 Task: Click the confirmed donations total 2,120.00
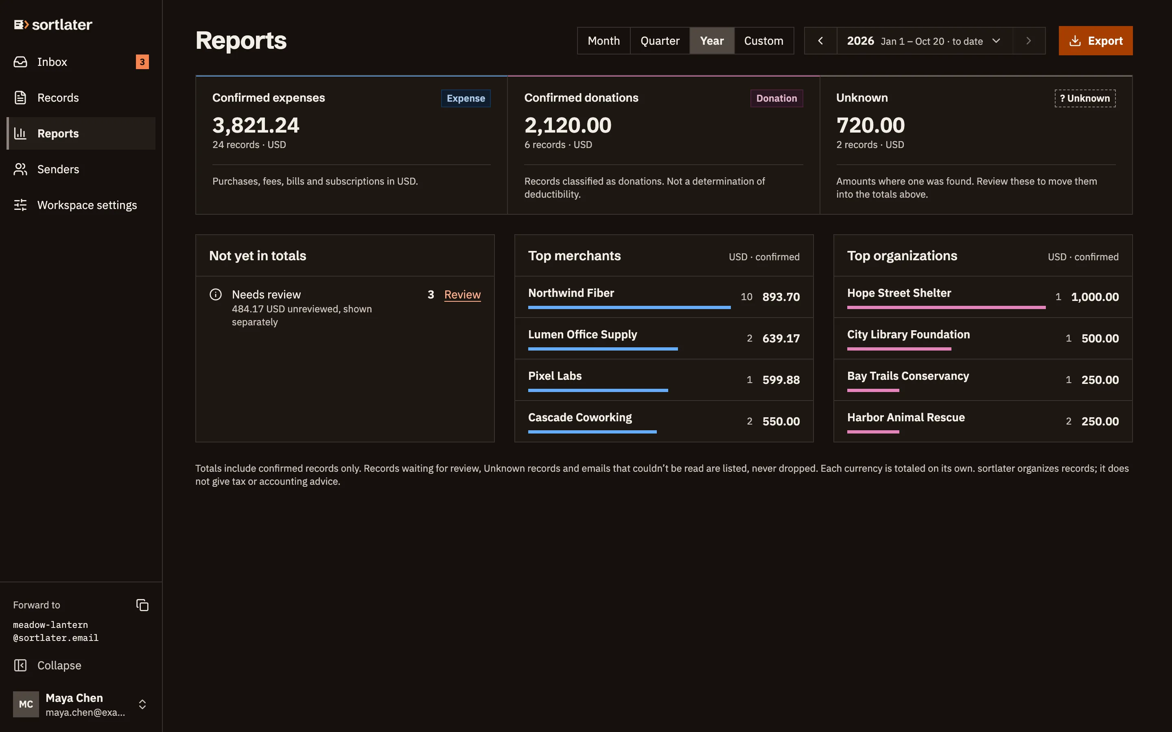pos(568,125)
